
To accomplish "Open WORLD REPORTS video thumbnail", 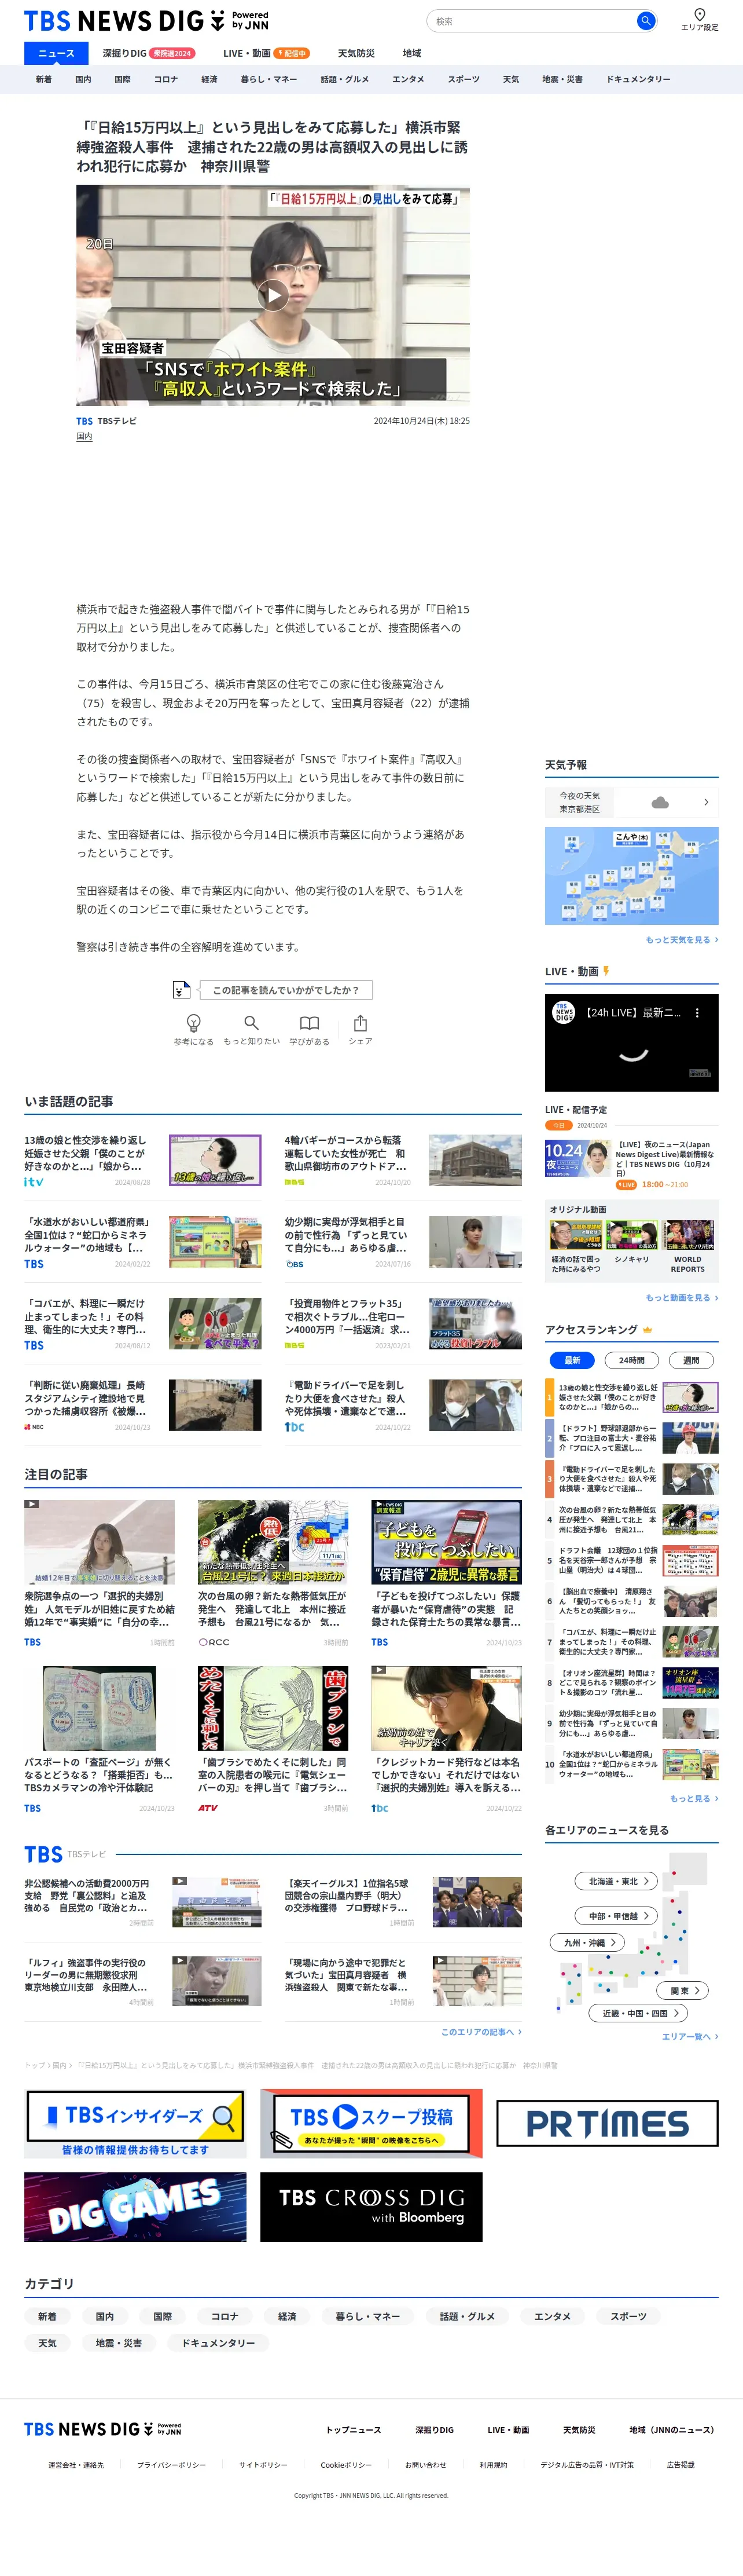I will pyautogui.click(x=688, y=1235).
